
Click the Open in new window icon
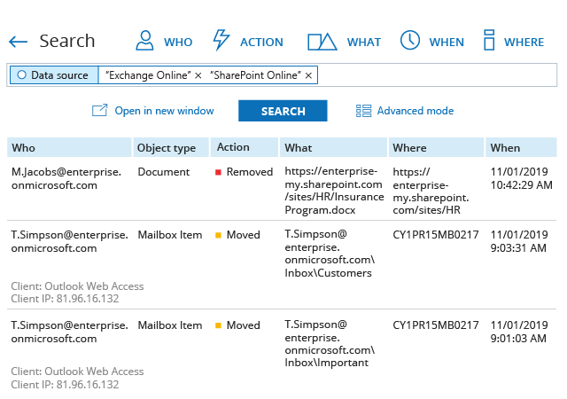click(x=100, y=111)
